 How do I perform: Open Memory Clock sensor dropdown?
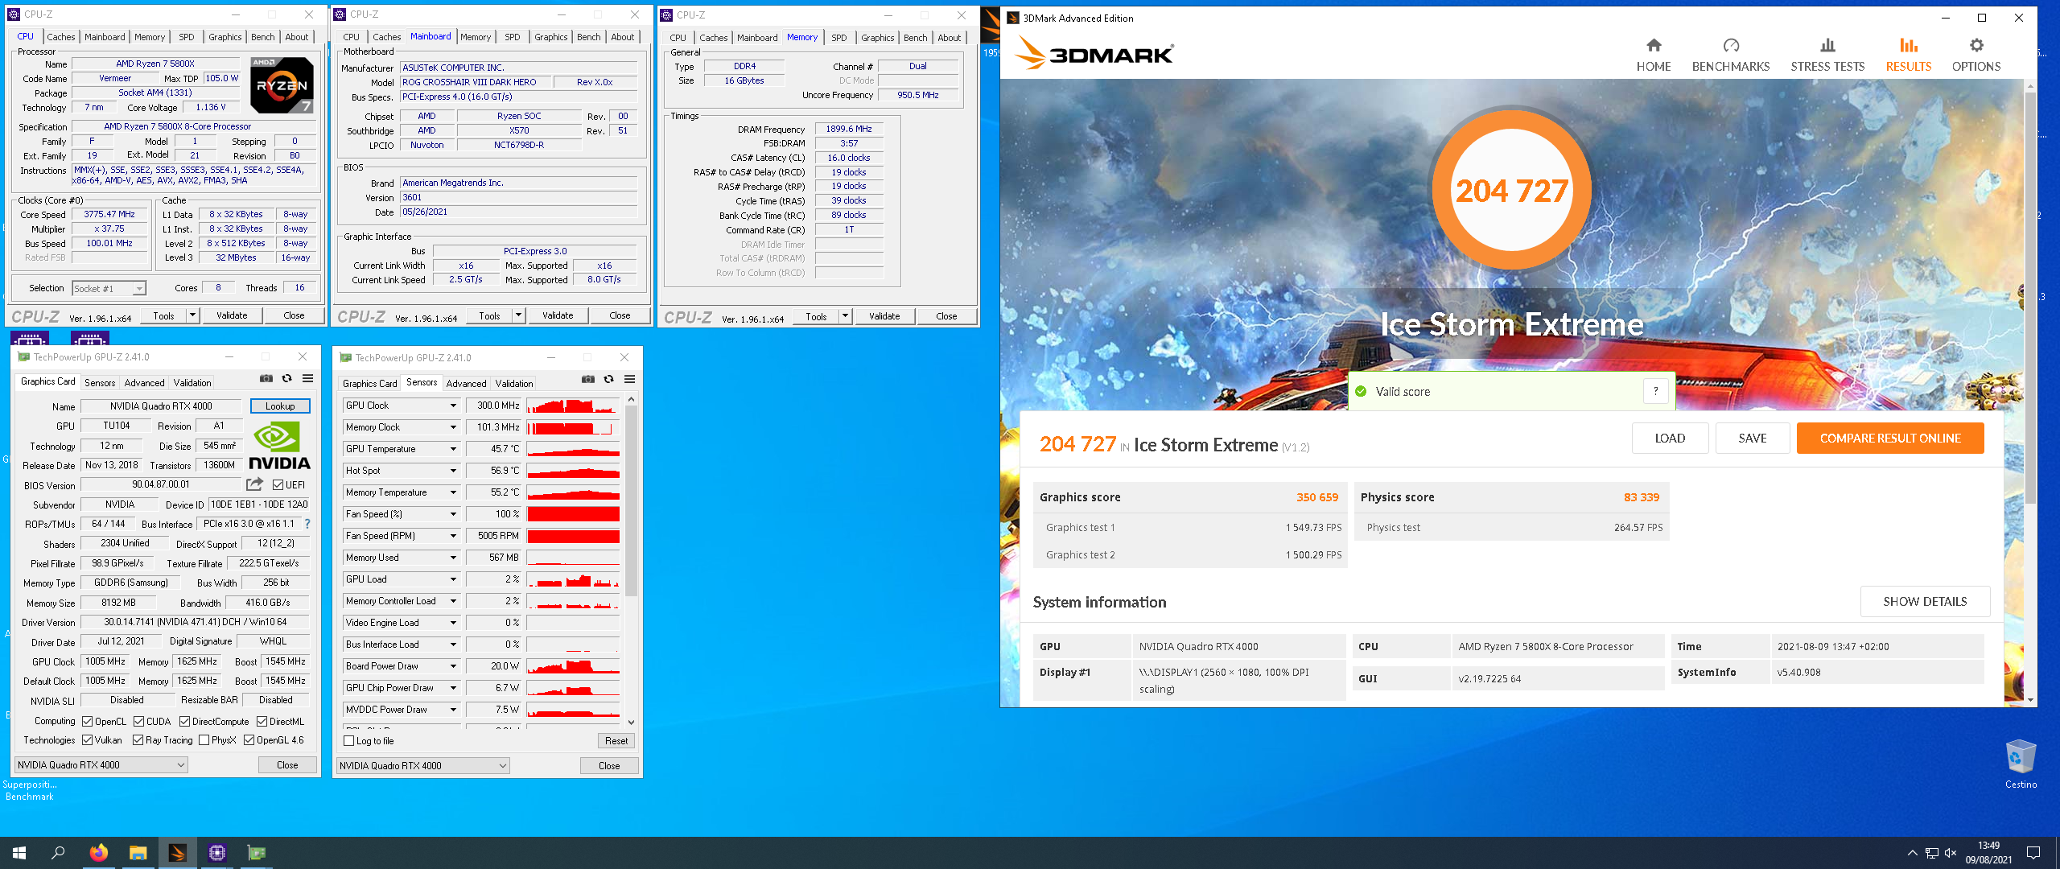[x=453, y=427]
